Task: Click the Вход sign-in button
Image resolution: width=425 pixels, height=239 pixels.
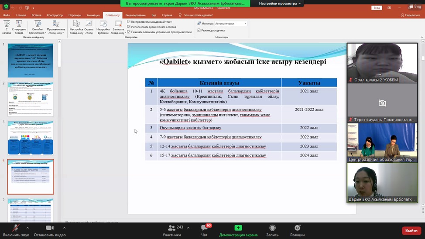Action: click(377, 8)
